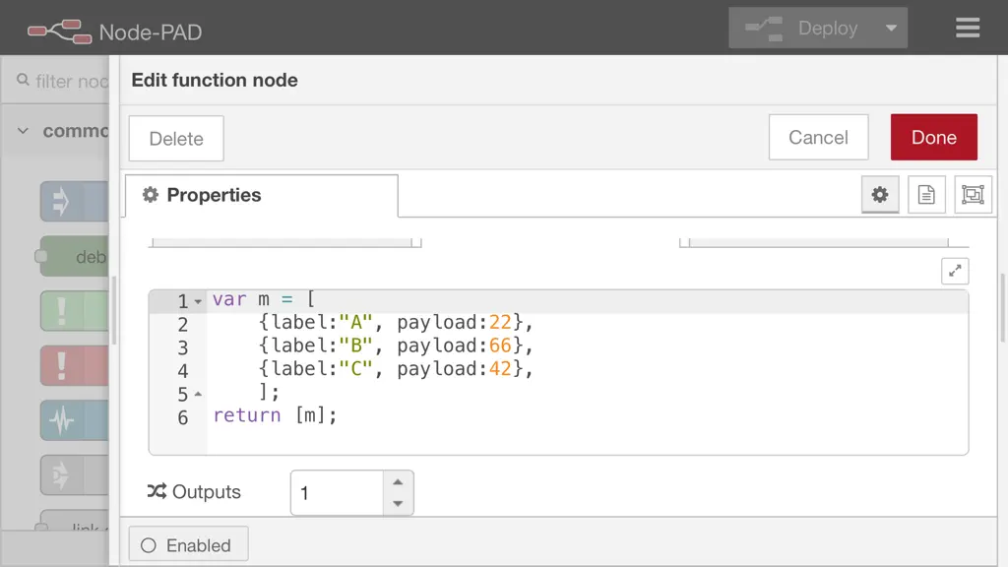Open node properties gear icon
Viewport: 1008px width, 567px height.
(x=880, y=194)
